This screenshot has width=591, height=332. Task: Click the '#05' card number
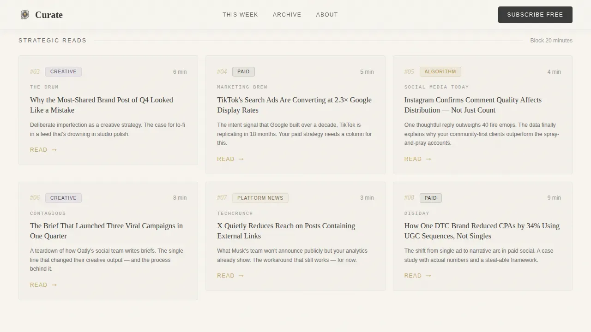tap(409, 71)
